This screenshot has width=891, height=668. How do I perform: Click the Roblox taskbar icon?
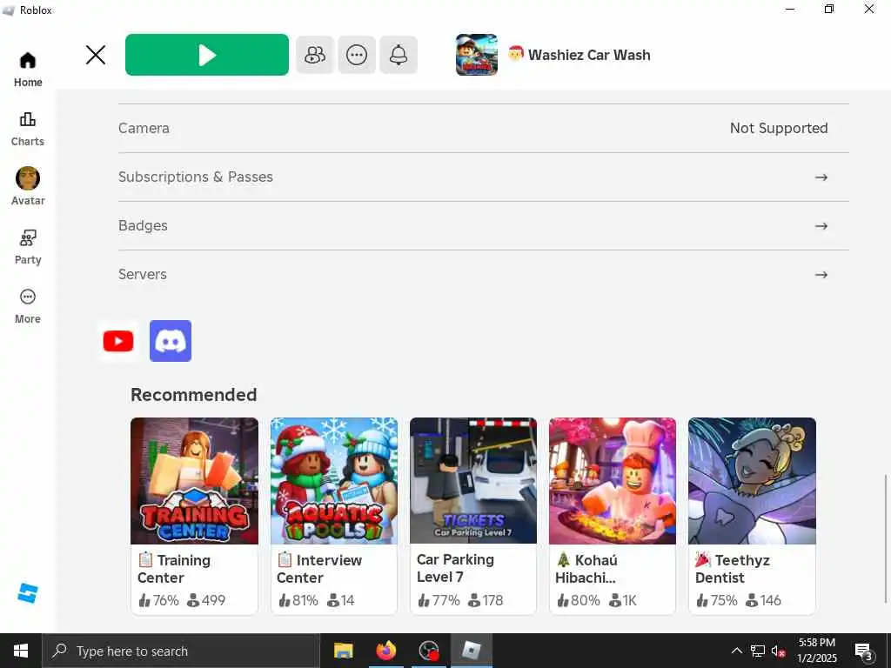point(471,651)
